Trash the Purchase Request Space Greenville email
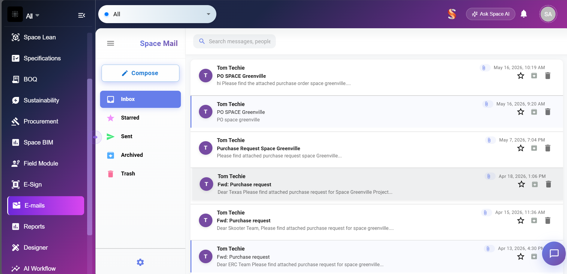The image size is (567, 274). 548,148
